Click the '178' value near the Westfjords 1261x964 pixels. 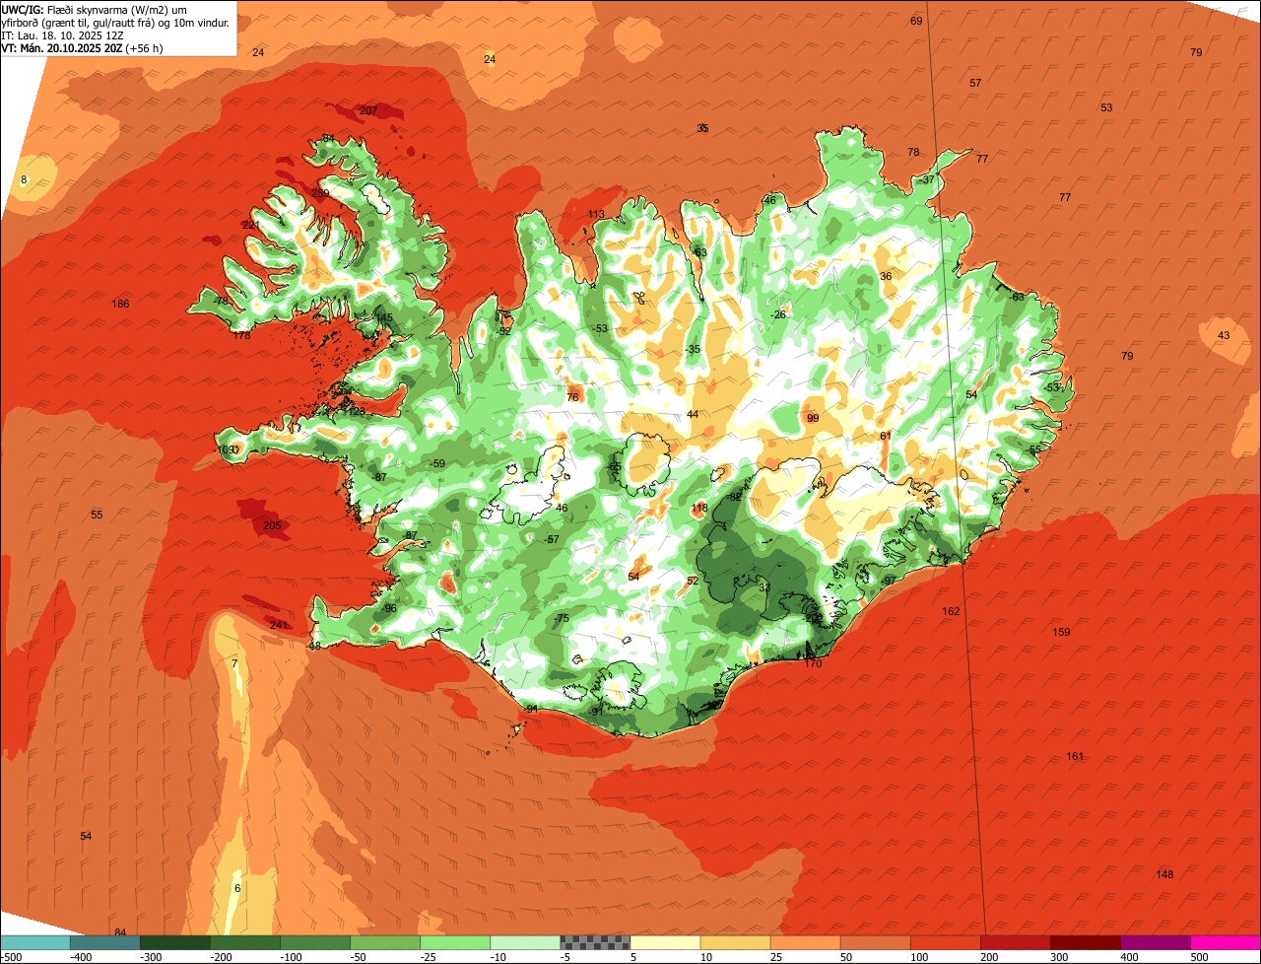point(242,335)
